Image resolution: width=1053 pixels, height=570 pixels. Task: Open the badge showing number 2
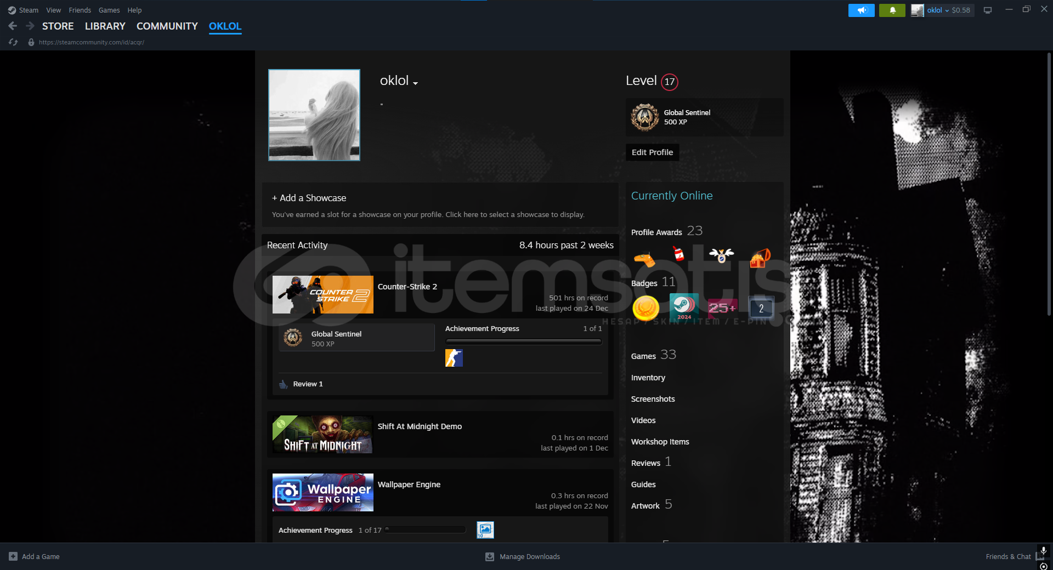[761, 308]
